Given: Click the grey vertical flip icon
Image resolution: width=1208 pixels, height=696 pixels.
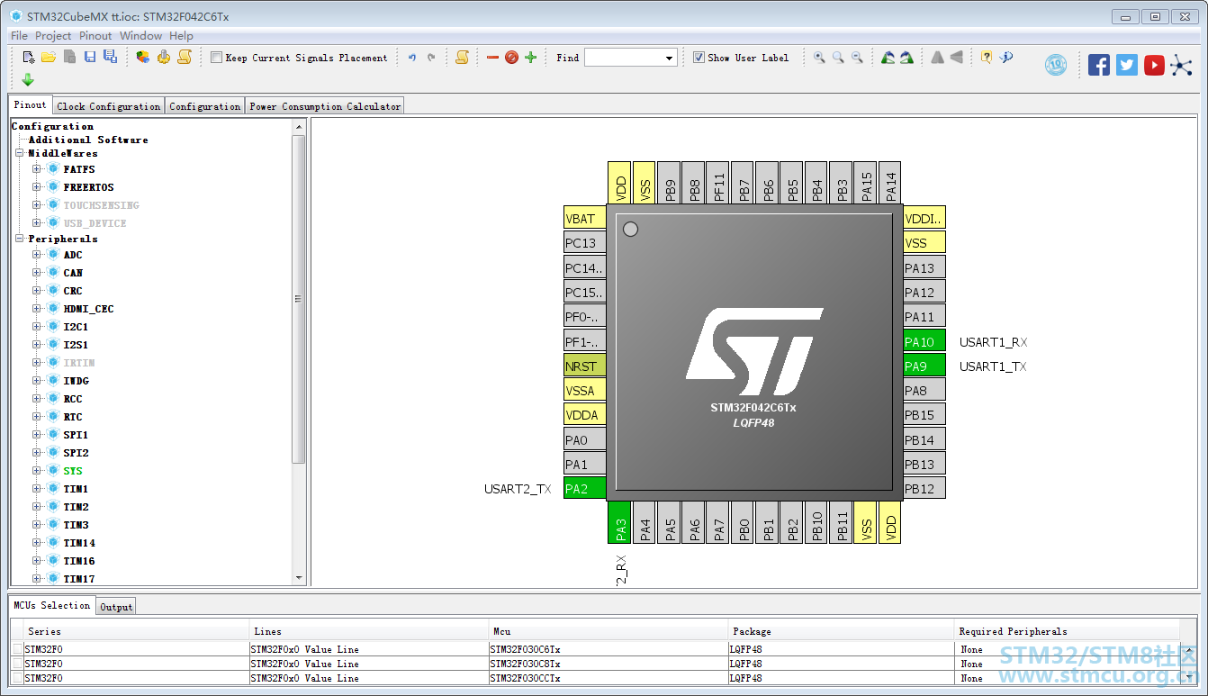Looking at the screenshot, I should click(956, 58).
